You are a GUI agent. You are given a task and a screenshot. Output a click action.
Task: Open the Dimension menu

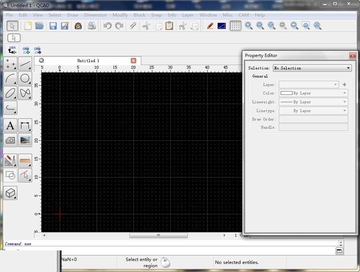(x=95, y=15)
